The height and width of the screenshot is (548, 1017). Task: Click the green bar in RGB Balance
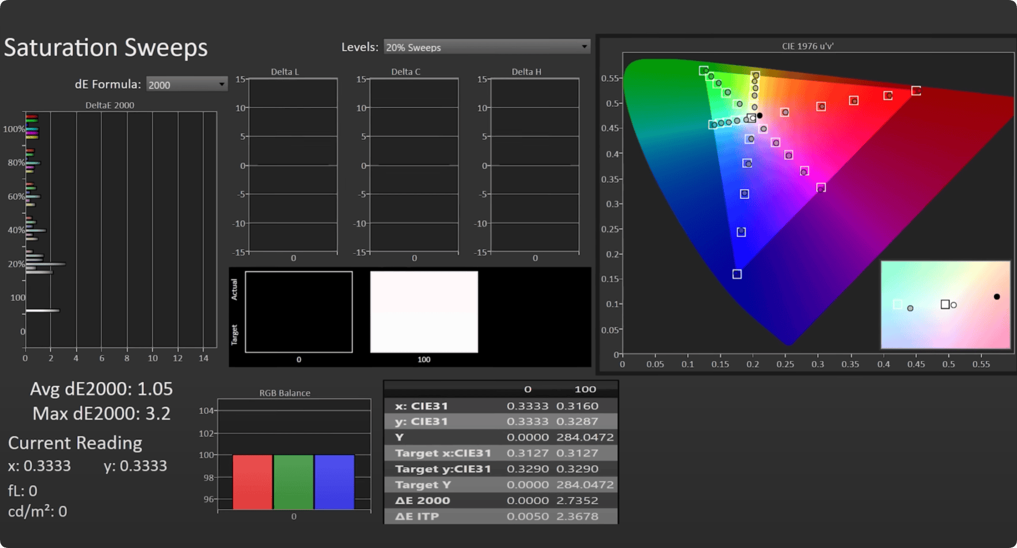(x=293, y=482)
